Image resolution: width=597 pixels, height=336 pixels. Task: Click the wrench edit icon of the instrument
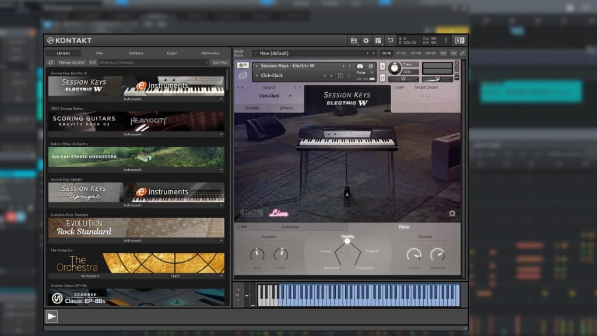tap(243, 65)
